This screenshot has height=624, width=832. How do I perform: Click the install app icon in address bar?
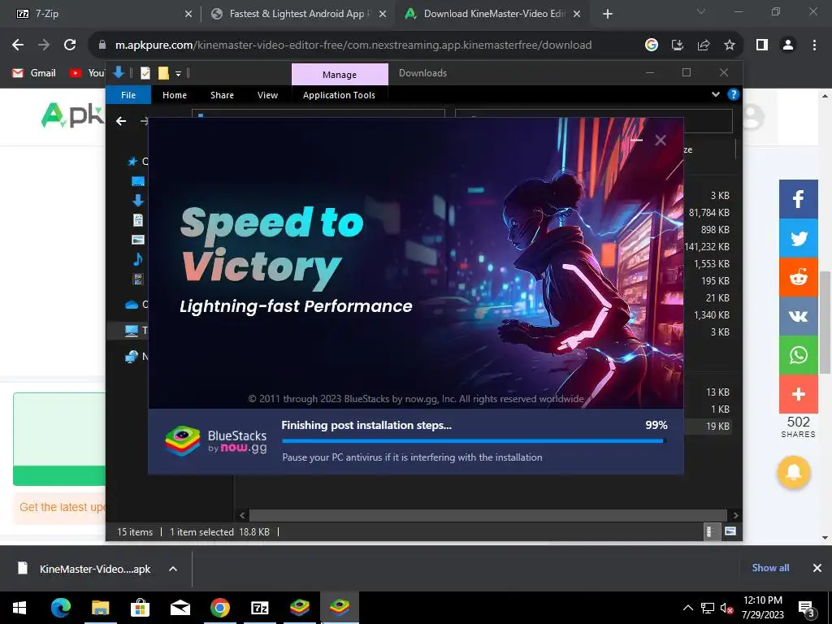coord(678,45)
